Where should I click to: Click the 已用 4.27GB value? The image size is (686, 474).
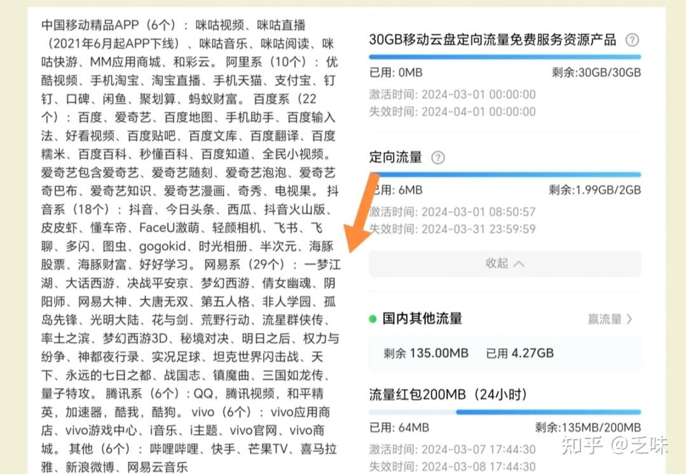pos(520,353)
